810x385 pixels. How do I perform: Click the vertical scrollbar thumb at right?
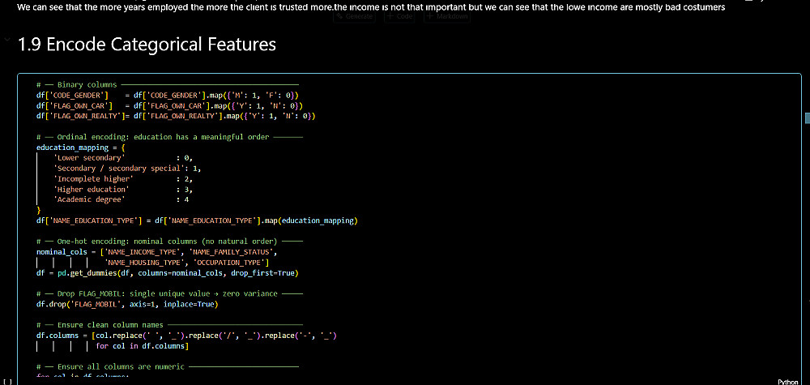pos(806,118)
